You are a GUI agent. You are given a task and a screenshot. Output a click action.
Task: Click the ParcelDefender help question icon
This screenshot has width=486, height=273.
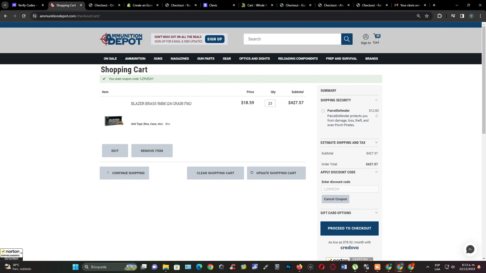point(376,116)
